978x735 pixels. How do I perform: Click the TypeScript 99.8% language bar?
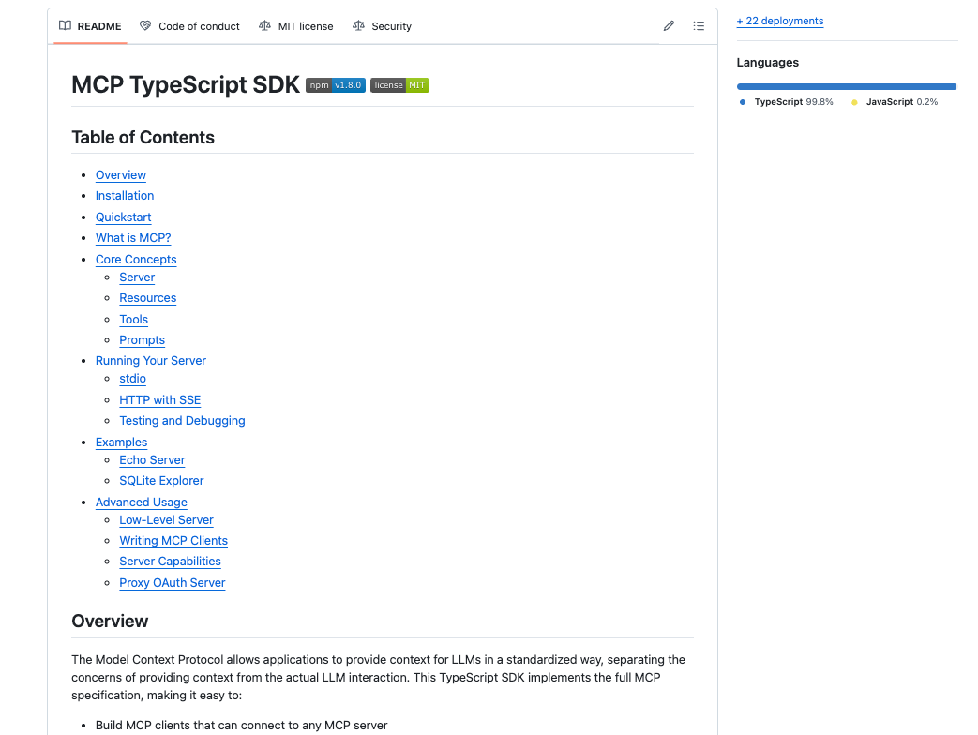(x=844, y=85)
